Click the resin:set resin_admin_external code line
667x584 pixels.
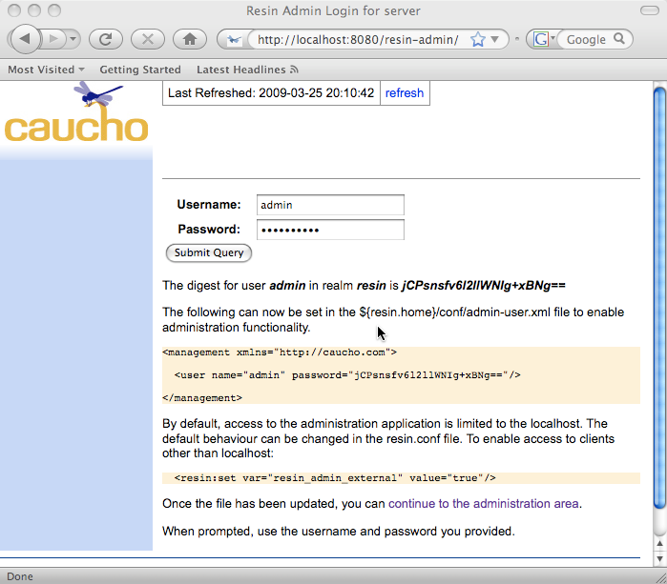pos(335,478)
